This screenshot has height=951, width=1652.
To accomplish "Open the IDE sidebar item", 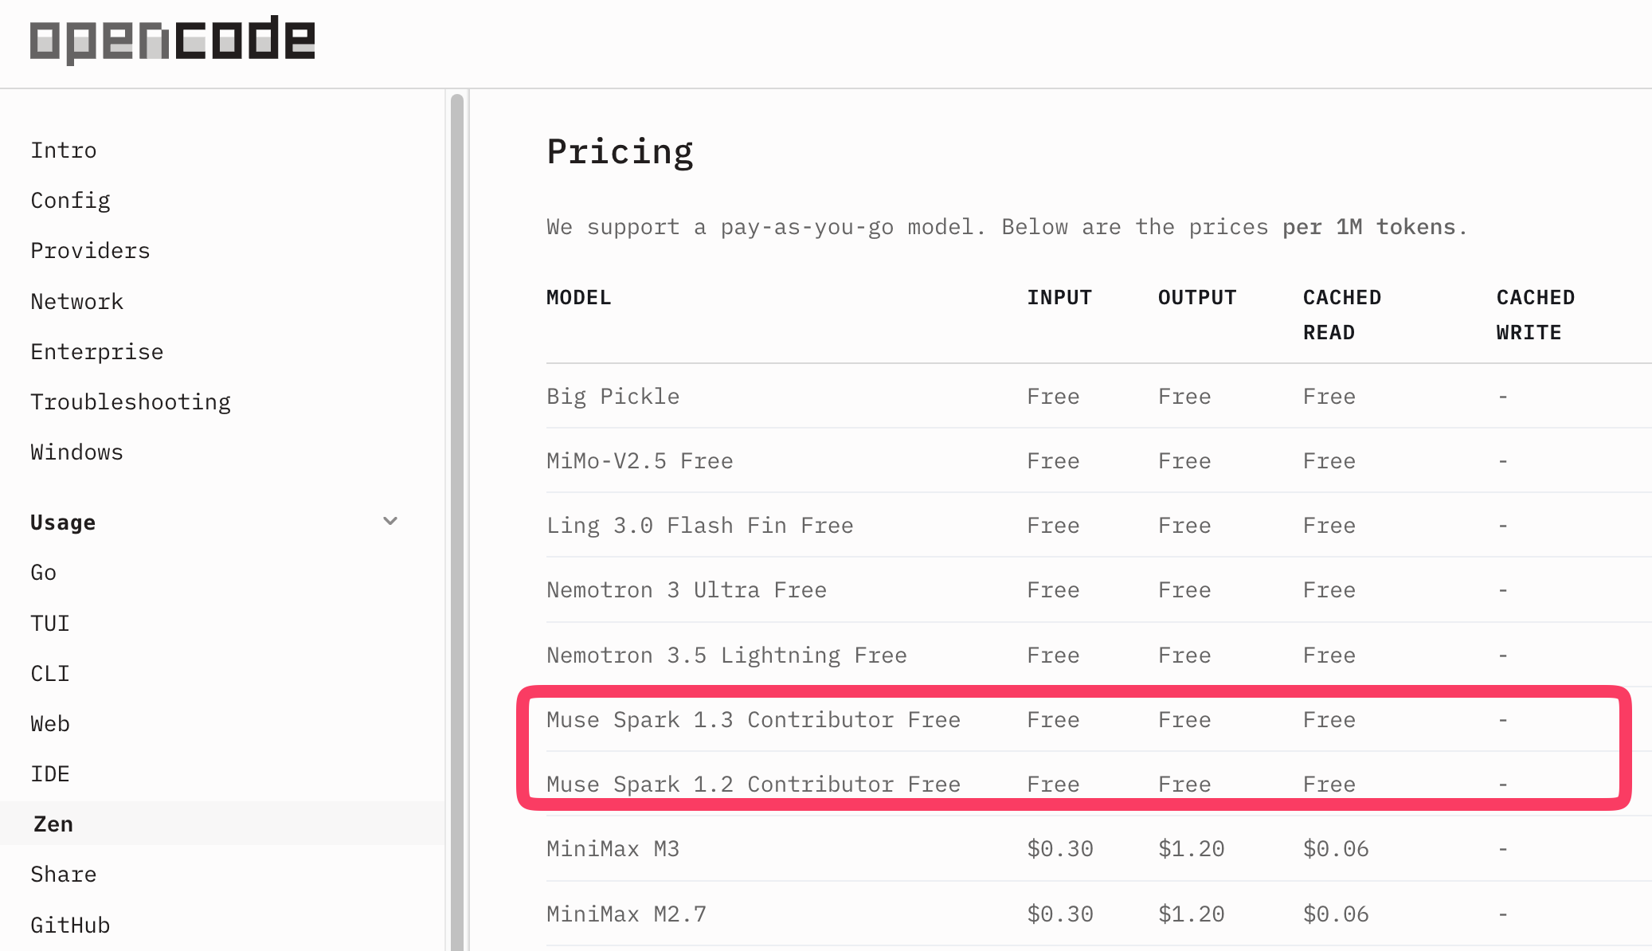I will pos(50,773).
